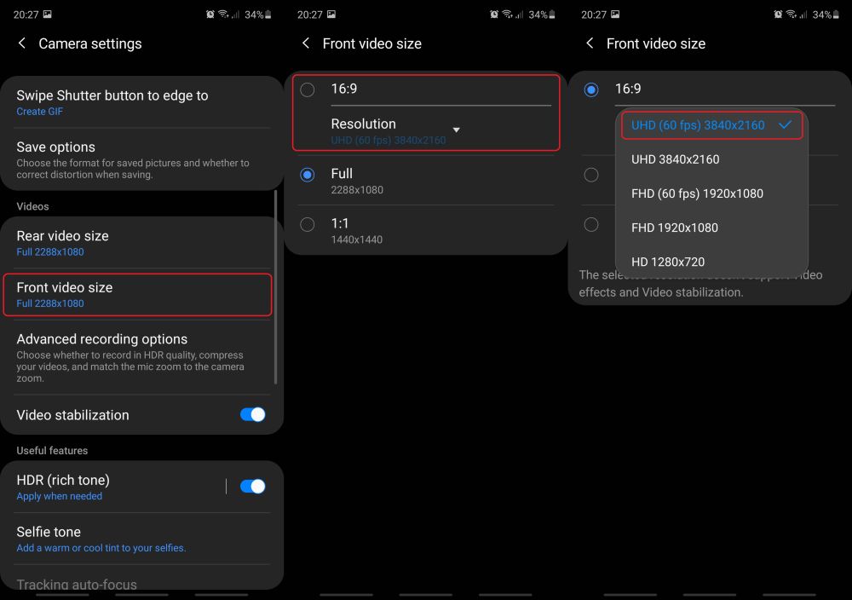Tap the battery icon in rightmost status bar
852x600 pixels.
click(x=836, y=14)
